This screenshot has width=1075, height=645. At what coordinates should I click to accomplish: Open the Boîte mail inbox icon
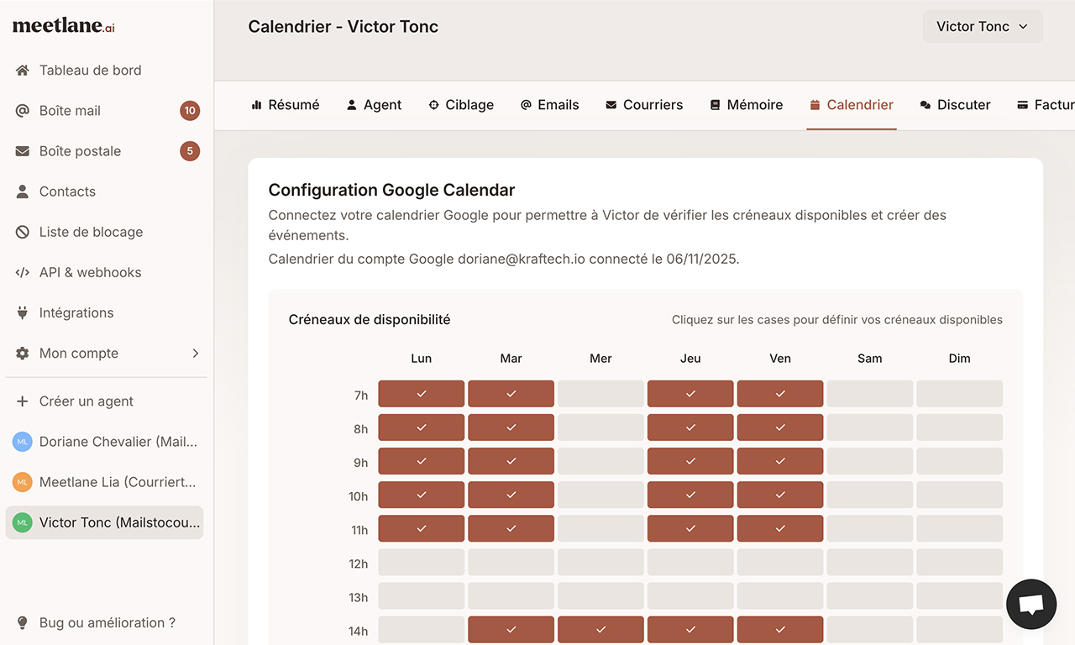click(x=22, y=111)
